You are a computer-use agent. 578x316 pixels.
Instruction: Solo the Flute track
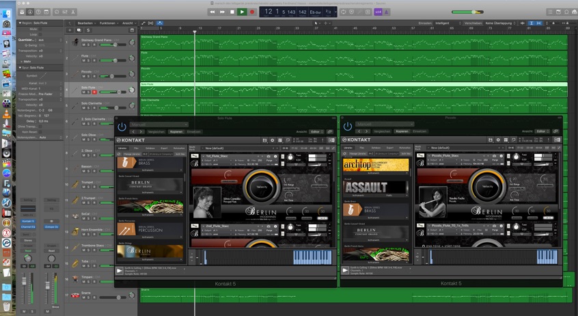click(88, 61)
